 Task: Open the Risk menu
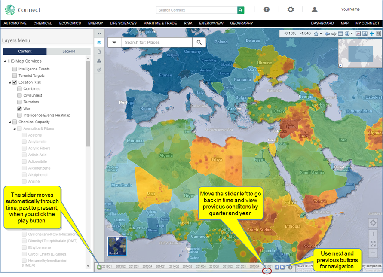click(x=188, y=24)
